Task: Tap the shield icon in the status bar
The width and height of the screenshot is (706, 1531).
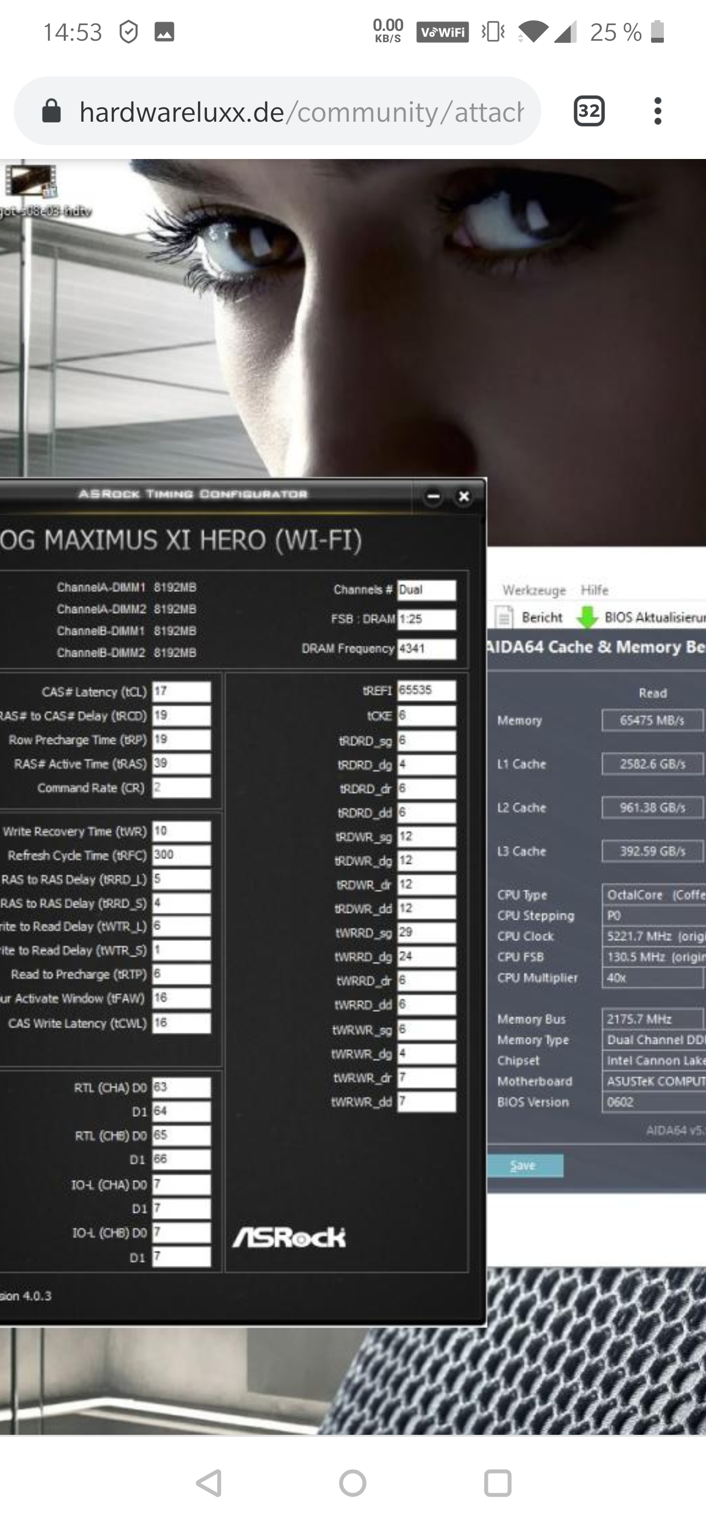Action: (x=128, y=31)
